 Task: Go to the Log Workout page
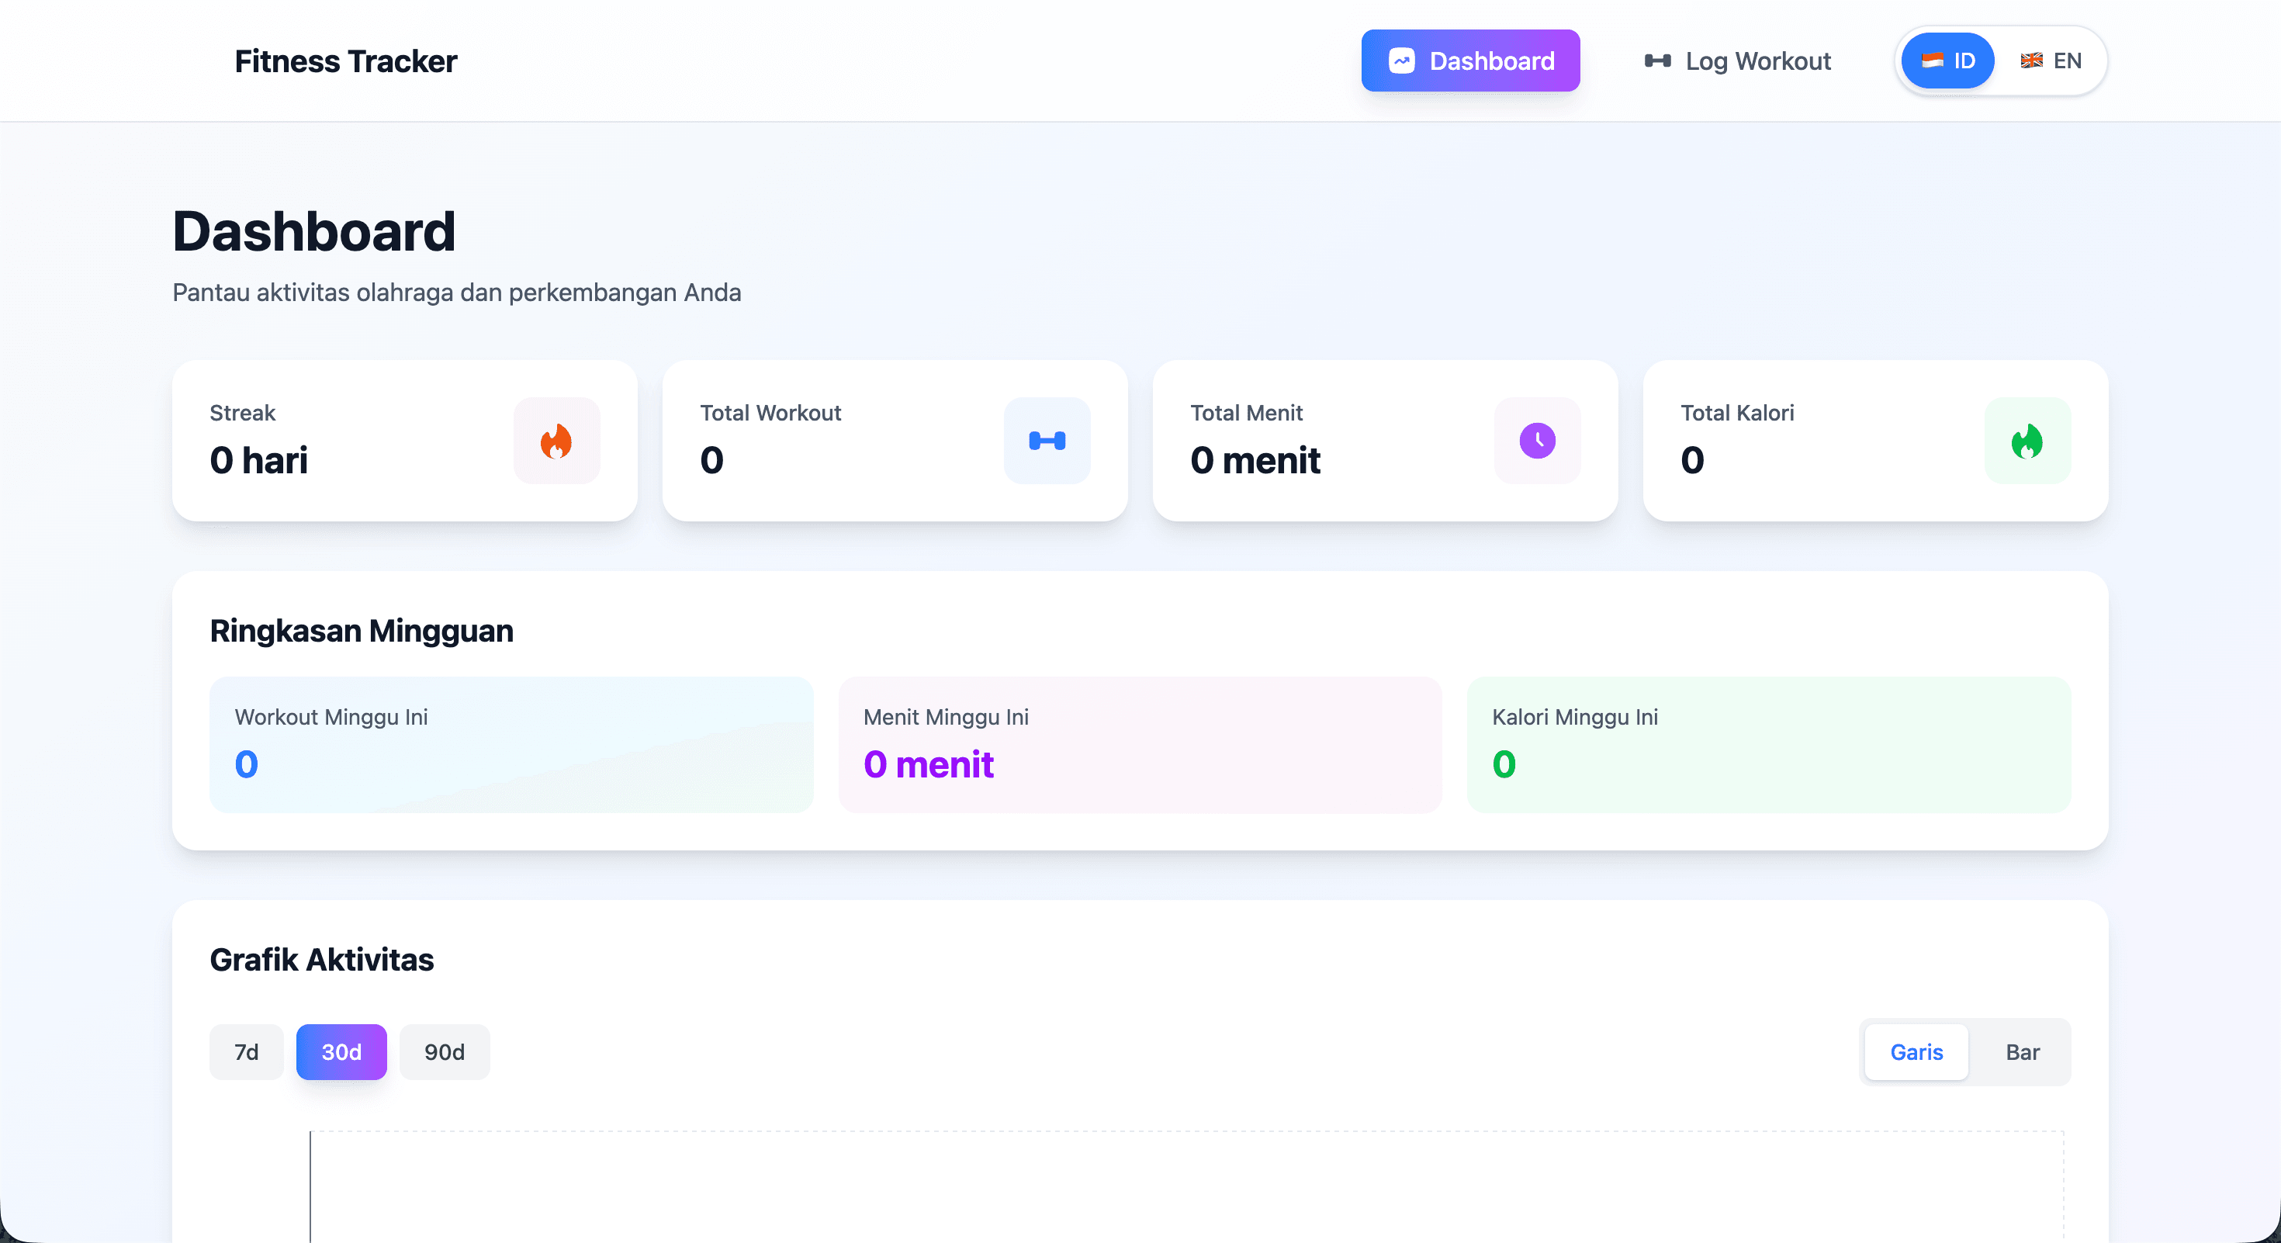pyautogui.click(x=1736, y=61)
